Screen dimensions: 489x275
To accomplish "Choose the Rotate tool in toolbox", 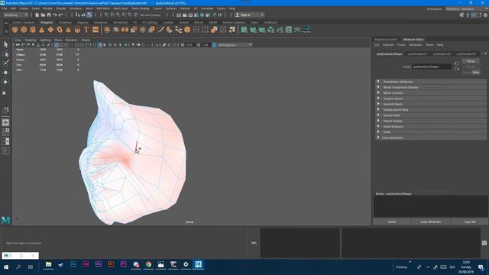I will (5, 82).
